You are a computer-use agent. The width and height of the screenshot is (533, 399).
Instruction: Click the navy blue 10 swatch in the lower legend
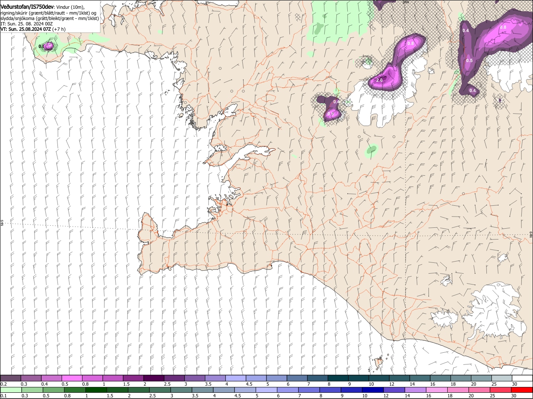tap(373, 390)
